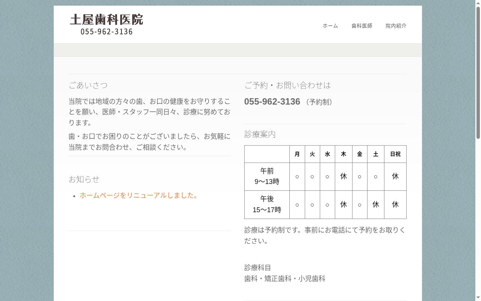Click the 土屋歯科医院 site logo
The width and height of the screenshot is (481, 301).
coord(106,24)
